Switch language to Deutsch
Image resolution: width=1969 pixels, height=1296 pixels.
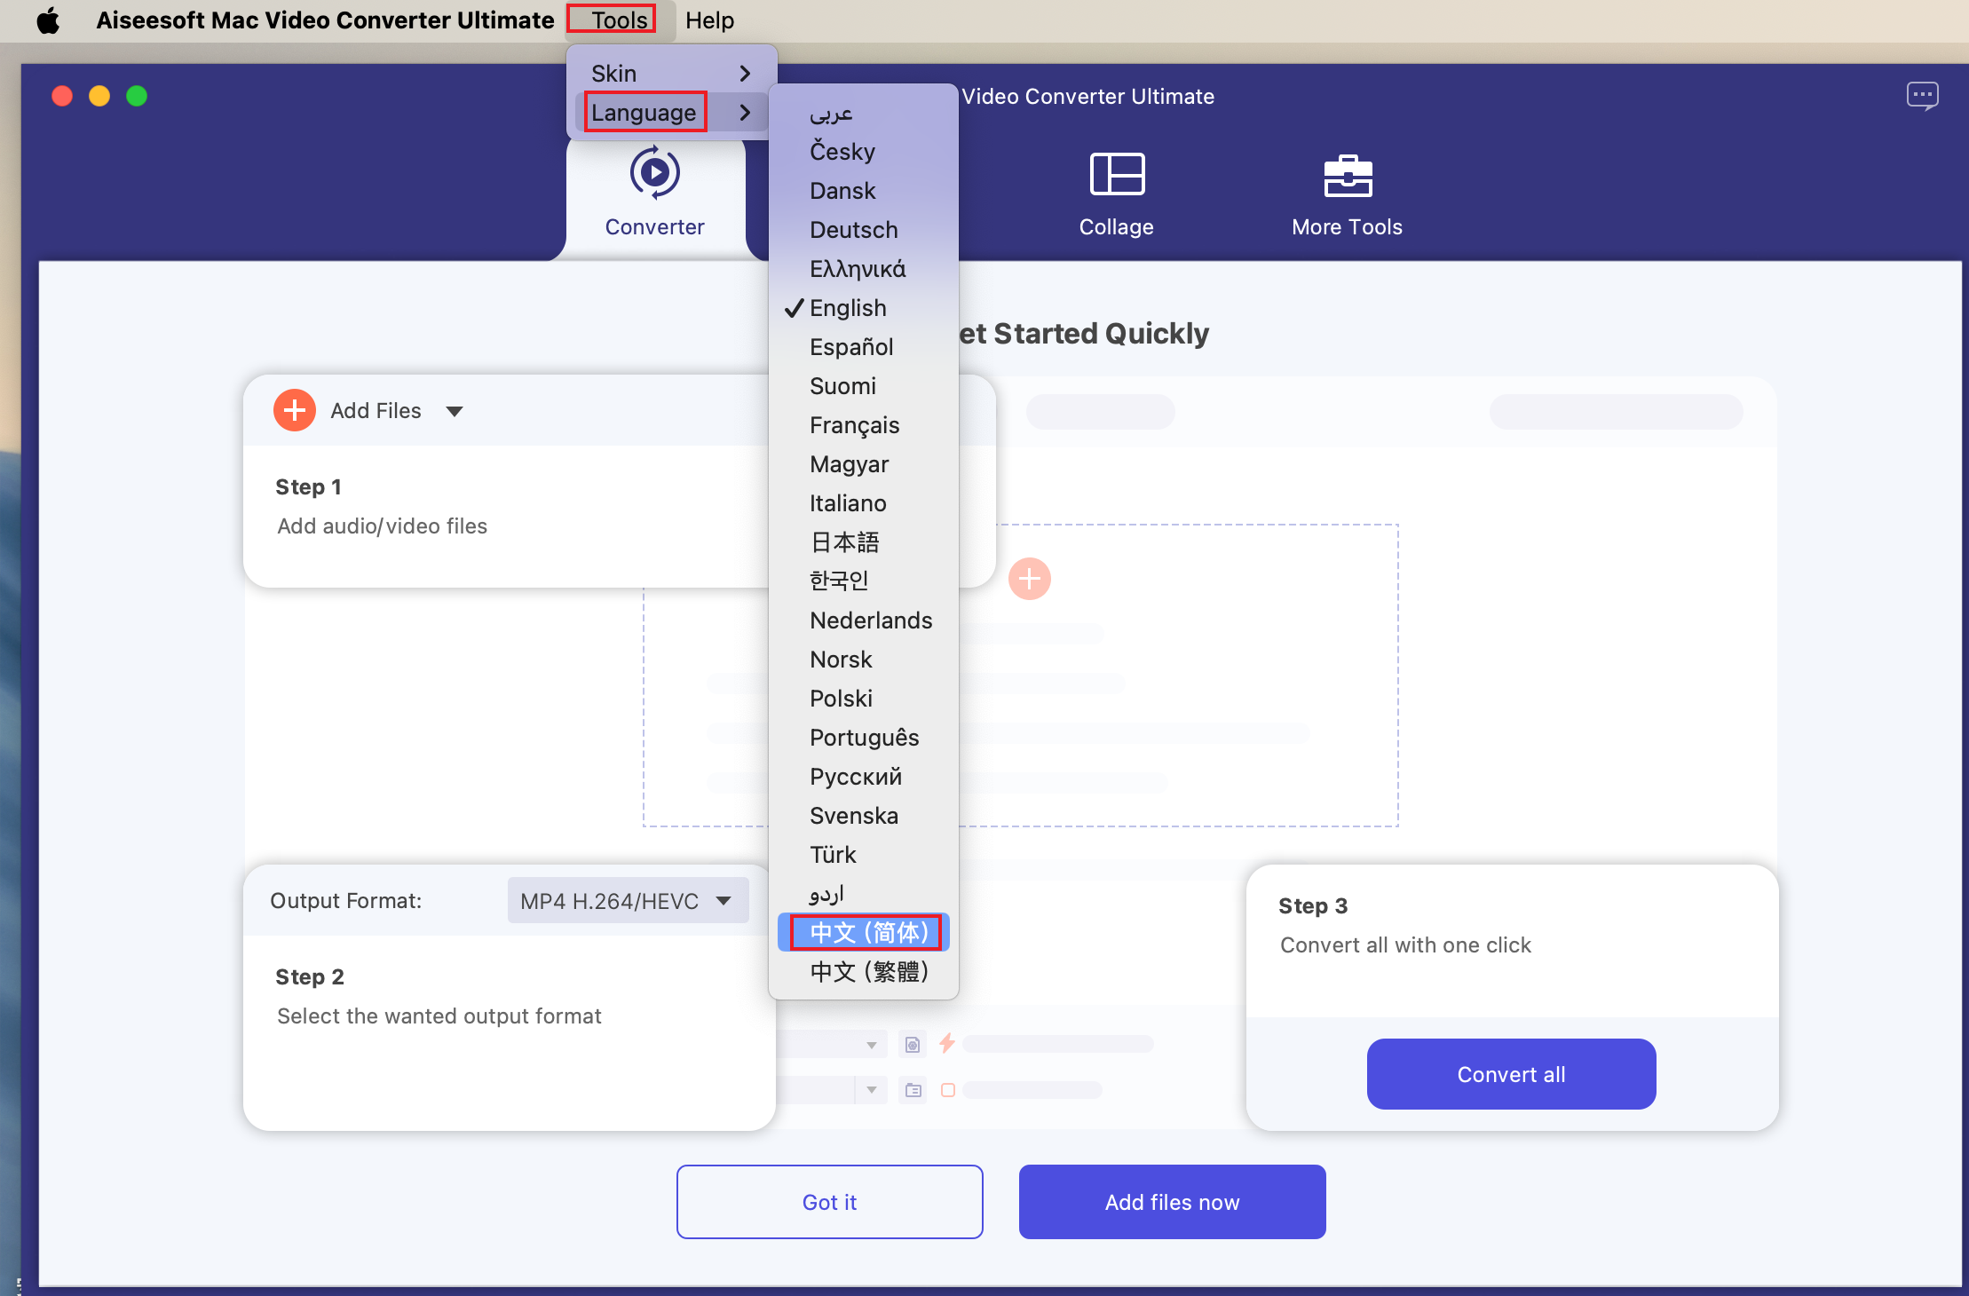(864, 229)
